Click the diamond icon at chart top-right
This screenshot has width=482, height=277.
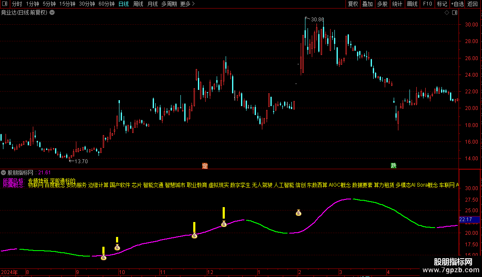point(447,13)
